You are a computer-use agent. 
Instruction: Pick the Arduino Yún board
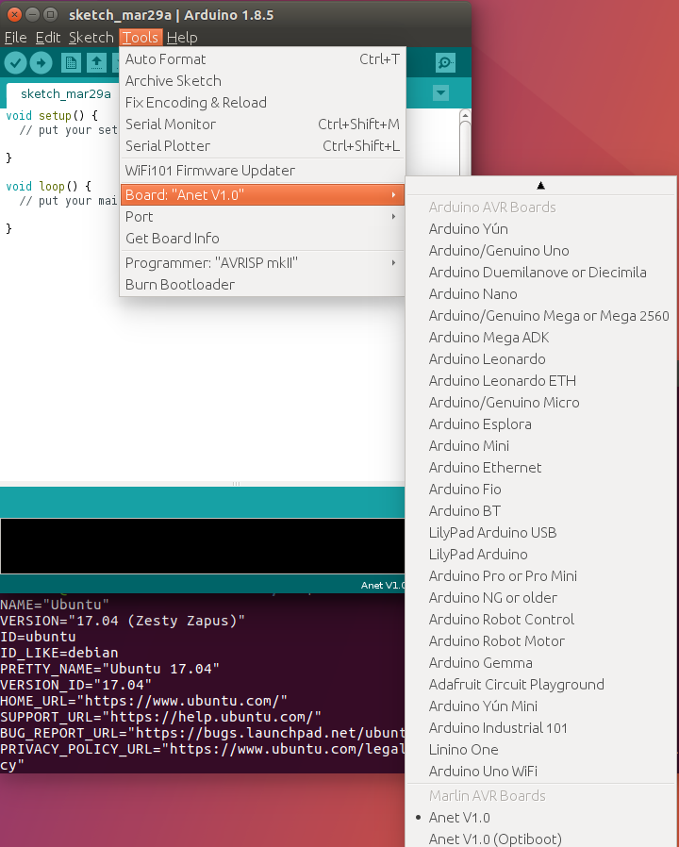click(541, 228)
